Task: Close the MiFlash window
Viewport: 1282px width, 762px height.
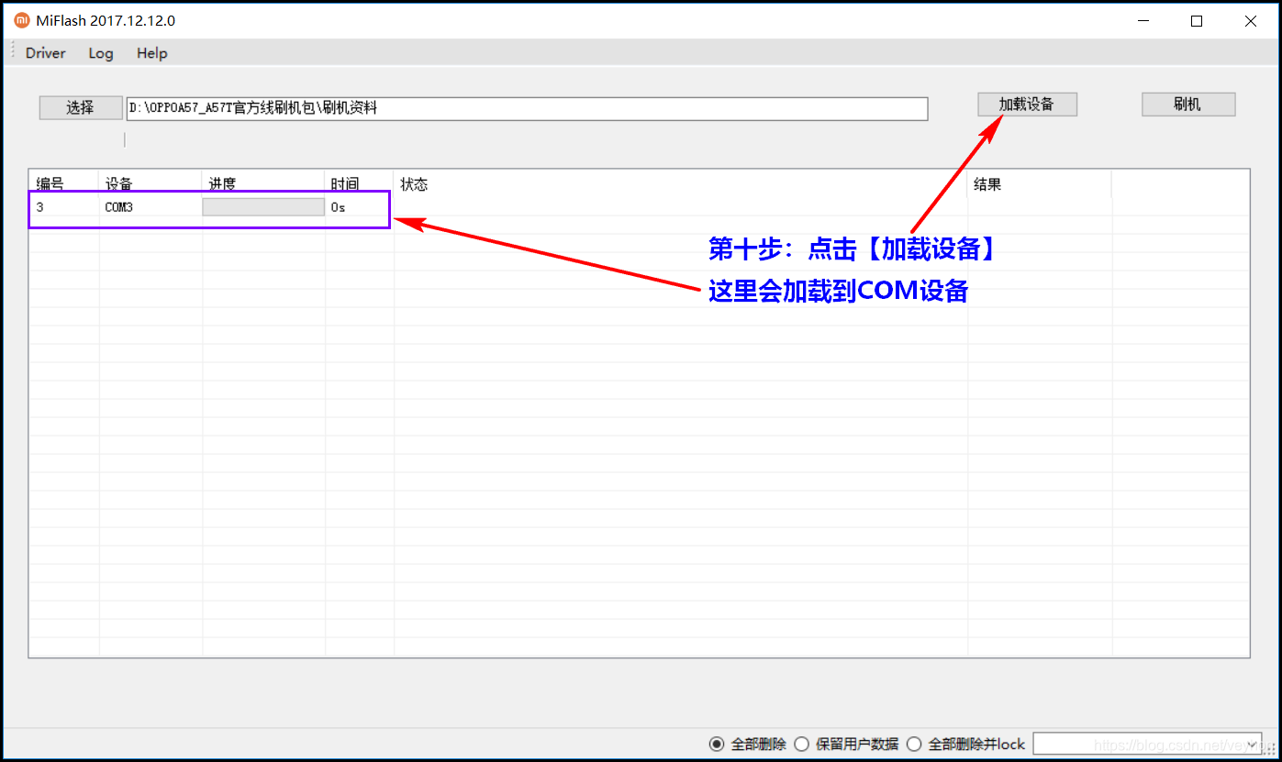Action: coord(1251,21)
